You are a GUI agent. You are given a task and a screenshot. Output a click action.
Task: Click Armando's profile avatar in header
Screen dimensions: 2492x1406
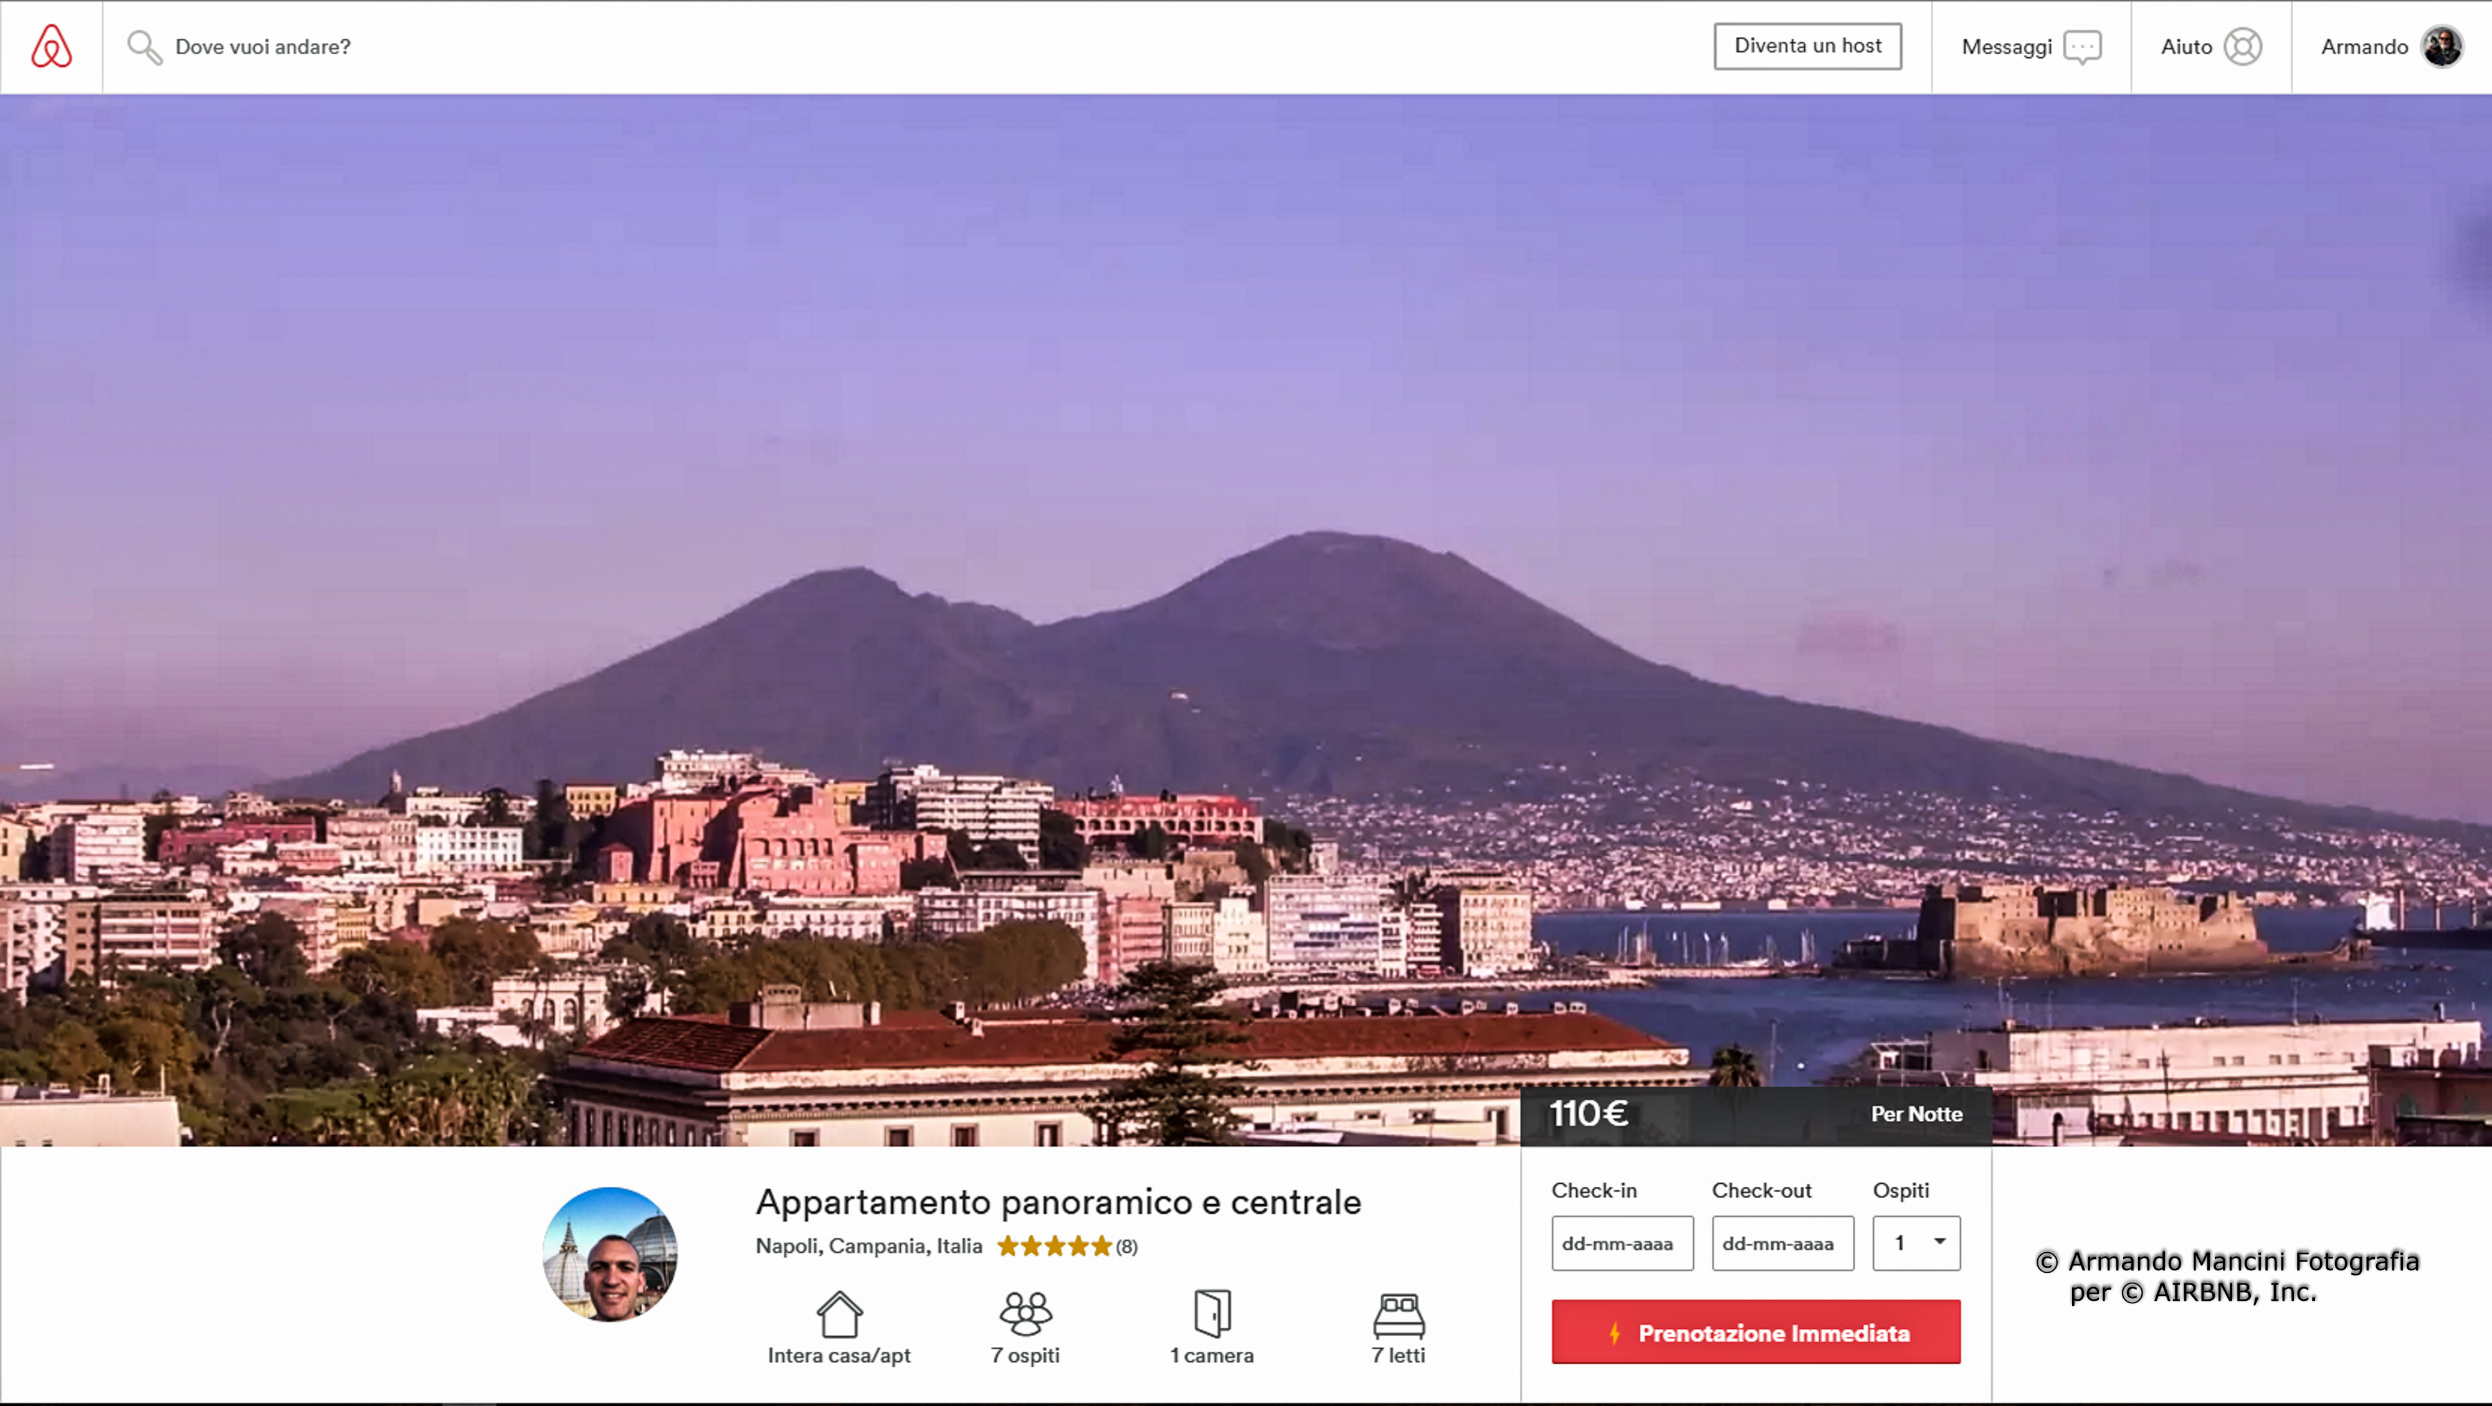tap(2442, 47)
